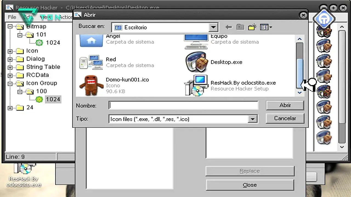The image size is (351, 197).
Task: Open the view menu icon in Abrir dialog
Action: tap(266, 27)
